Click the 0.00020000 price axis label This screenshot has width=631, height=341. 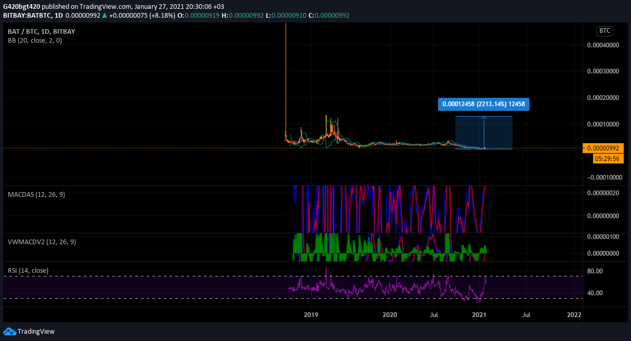click(603, 97)
